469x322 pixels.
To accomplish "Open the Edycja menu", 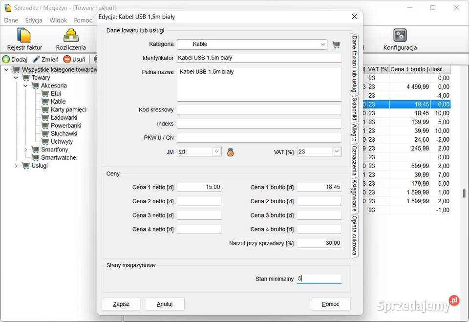I will 34,20.
